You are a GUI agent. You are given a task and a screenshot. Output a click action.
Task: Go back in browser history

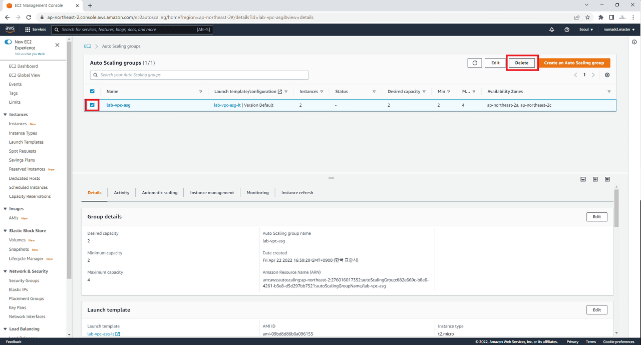pyautogui.click(x=7, y=17)
